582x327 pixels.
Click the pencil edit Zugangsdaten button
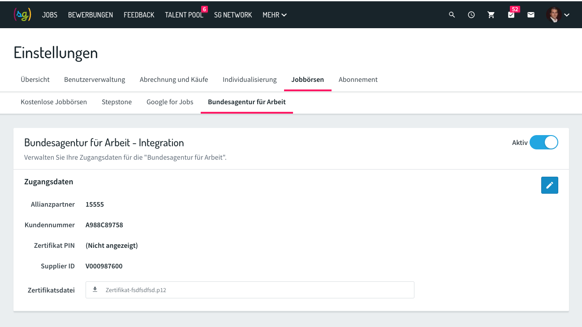549,185
